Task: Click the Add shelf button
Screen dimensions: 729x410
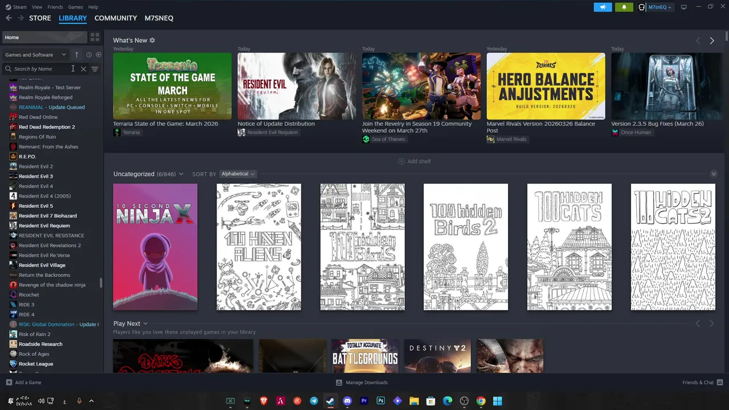Action: pos(414,161)
